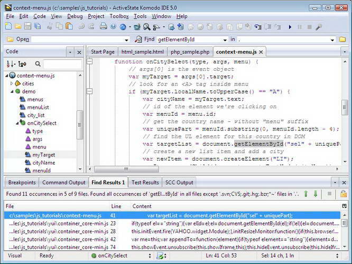Toggle code fold at the if myTarget line
Screen dimensions: 352x264
point(90,91)
